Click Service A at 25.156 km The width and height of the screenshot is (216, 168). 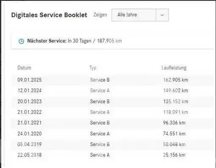(100, 155)
